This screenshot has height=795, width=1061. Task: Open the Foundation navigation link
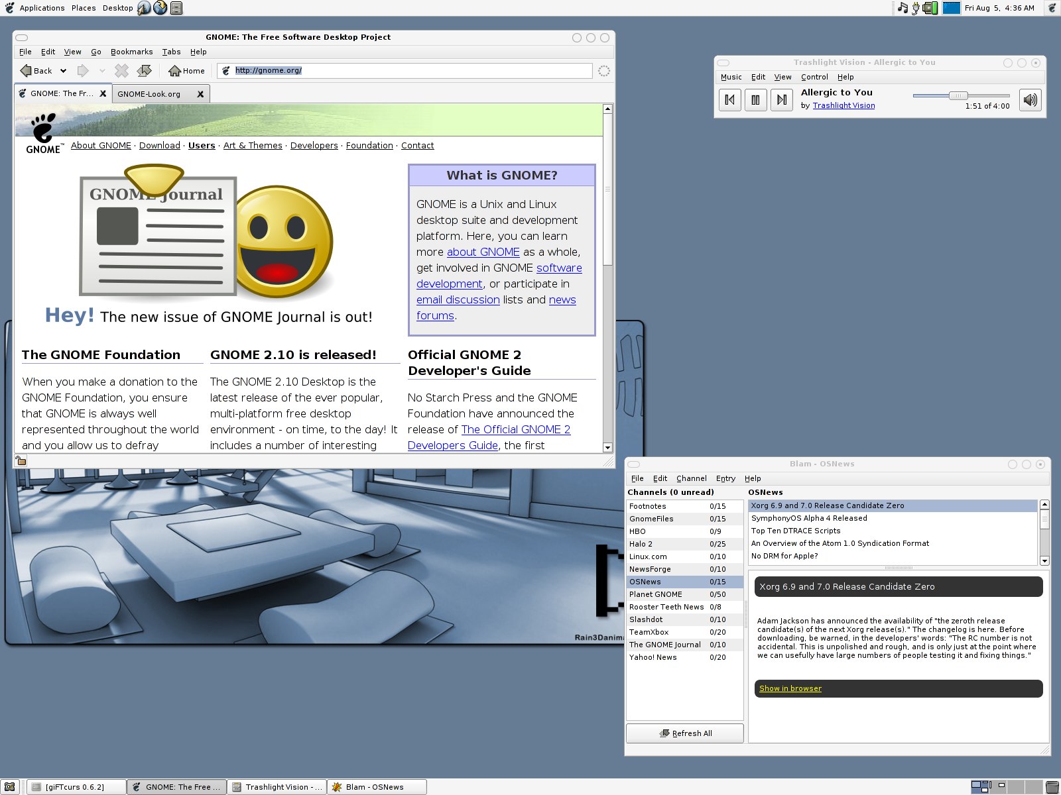tap(369, 146)
